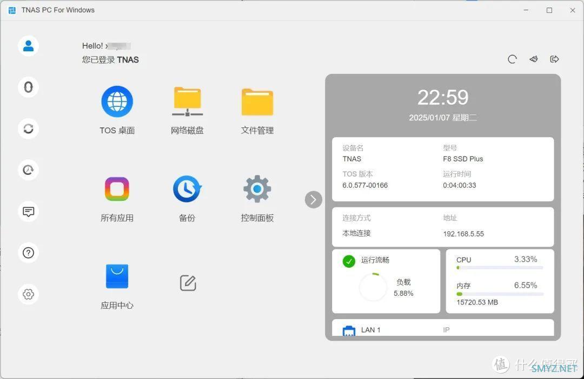Click the LAN 1 network icon
The height and width of the screenshot is (379, 584).
pyautogui.click(x=349, y=330)
